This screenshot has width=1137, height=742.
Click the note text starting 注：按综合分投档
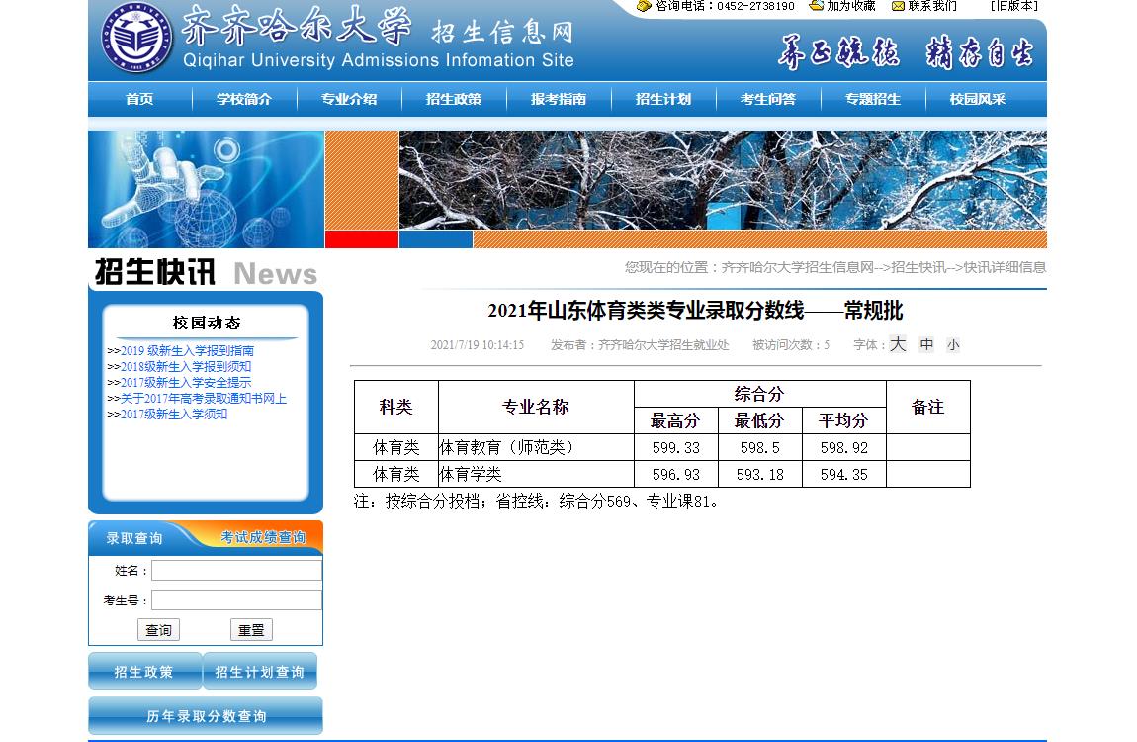click(x=536, y=502)
